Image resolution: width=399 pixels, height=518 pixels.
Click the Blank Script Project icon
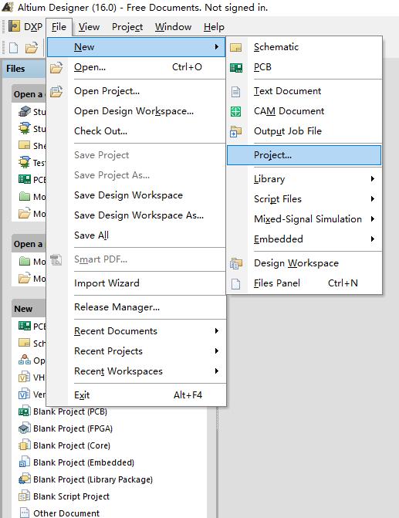(x=25, y=496)
